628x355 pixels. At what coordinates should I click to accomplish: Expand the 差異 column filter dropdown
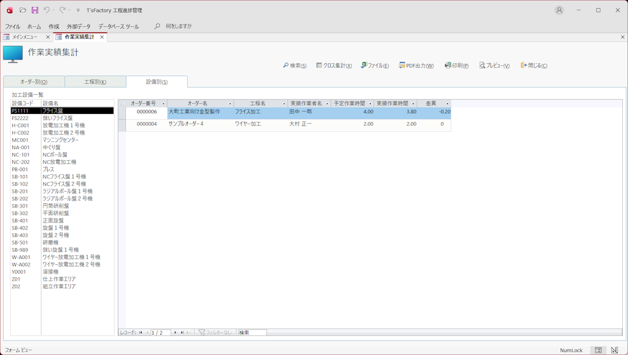pos(447,103)
